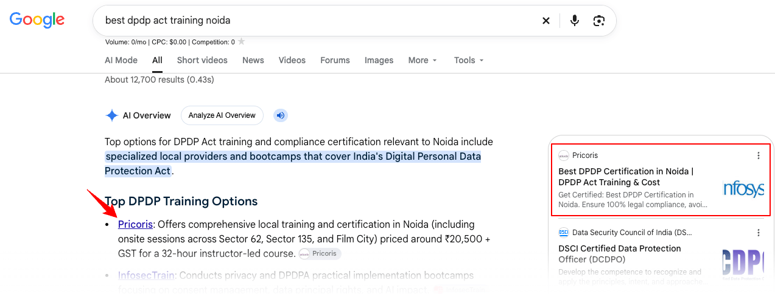Image resolution: width=775 pixels, height=294 pixels.
Task: Open Best DPDP Certification in Noida result
Action: 626,177
